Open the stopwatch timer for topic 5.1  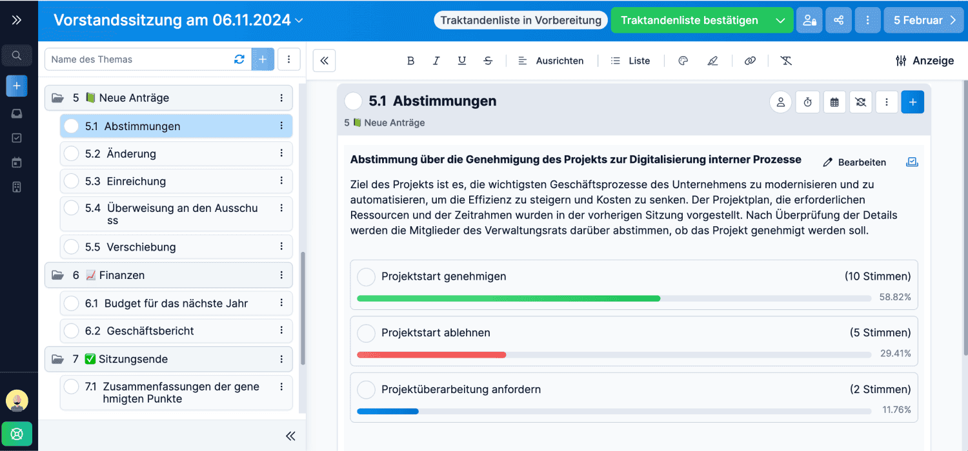pyautogui.click(x=807, y=101)
